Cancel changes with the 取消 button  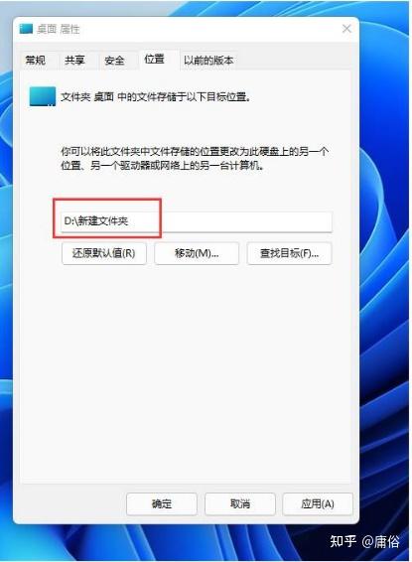[240, 504]
